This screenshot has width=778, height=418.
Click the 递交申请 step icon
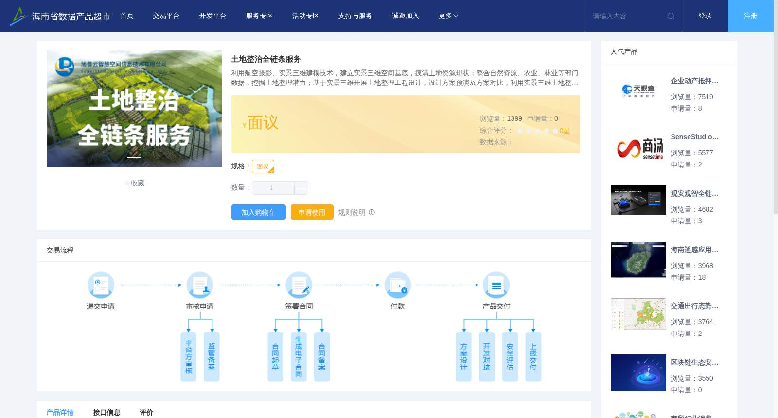pos(101,285)
